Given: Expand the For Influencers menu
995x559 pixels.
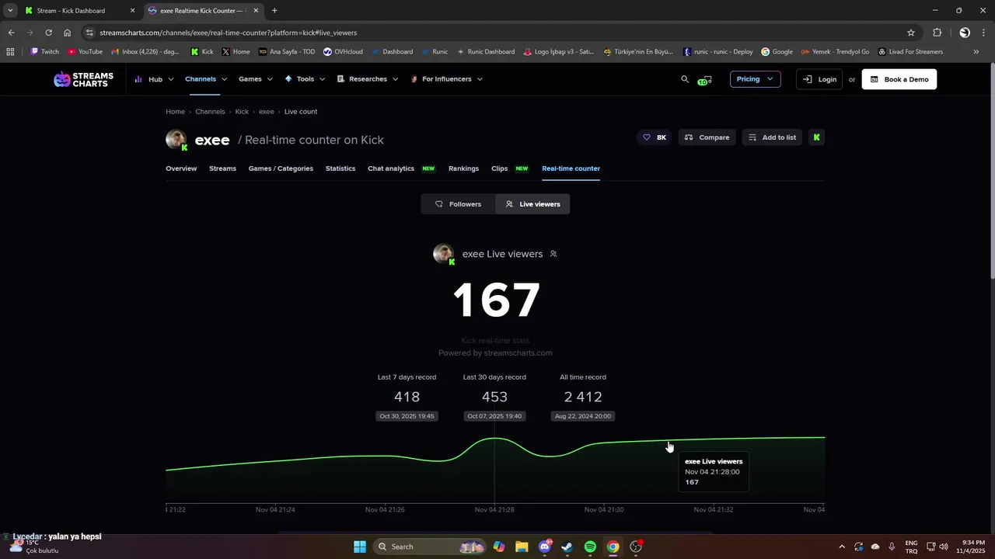Looking at the screenshot, I should (446, 79).
